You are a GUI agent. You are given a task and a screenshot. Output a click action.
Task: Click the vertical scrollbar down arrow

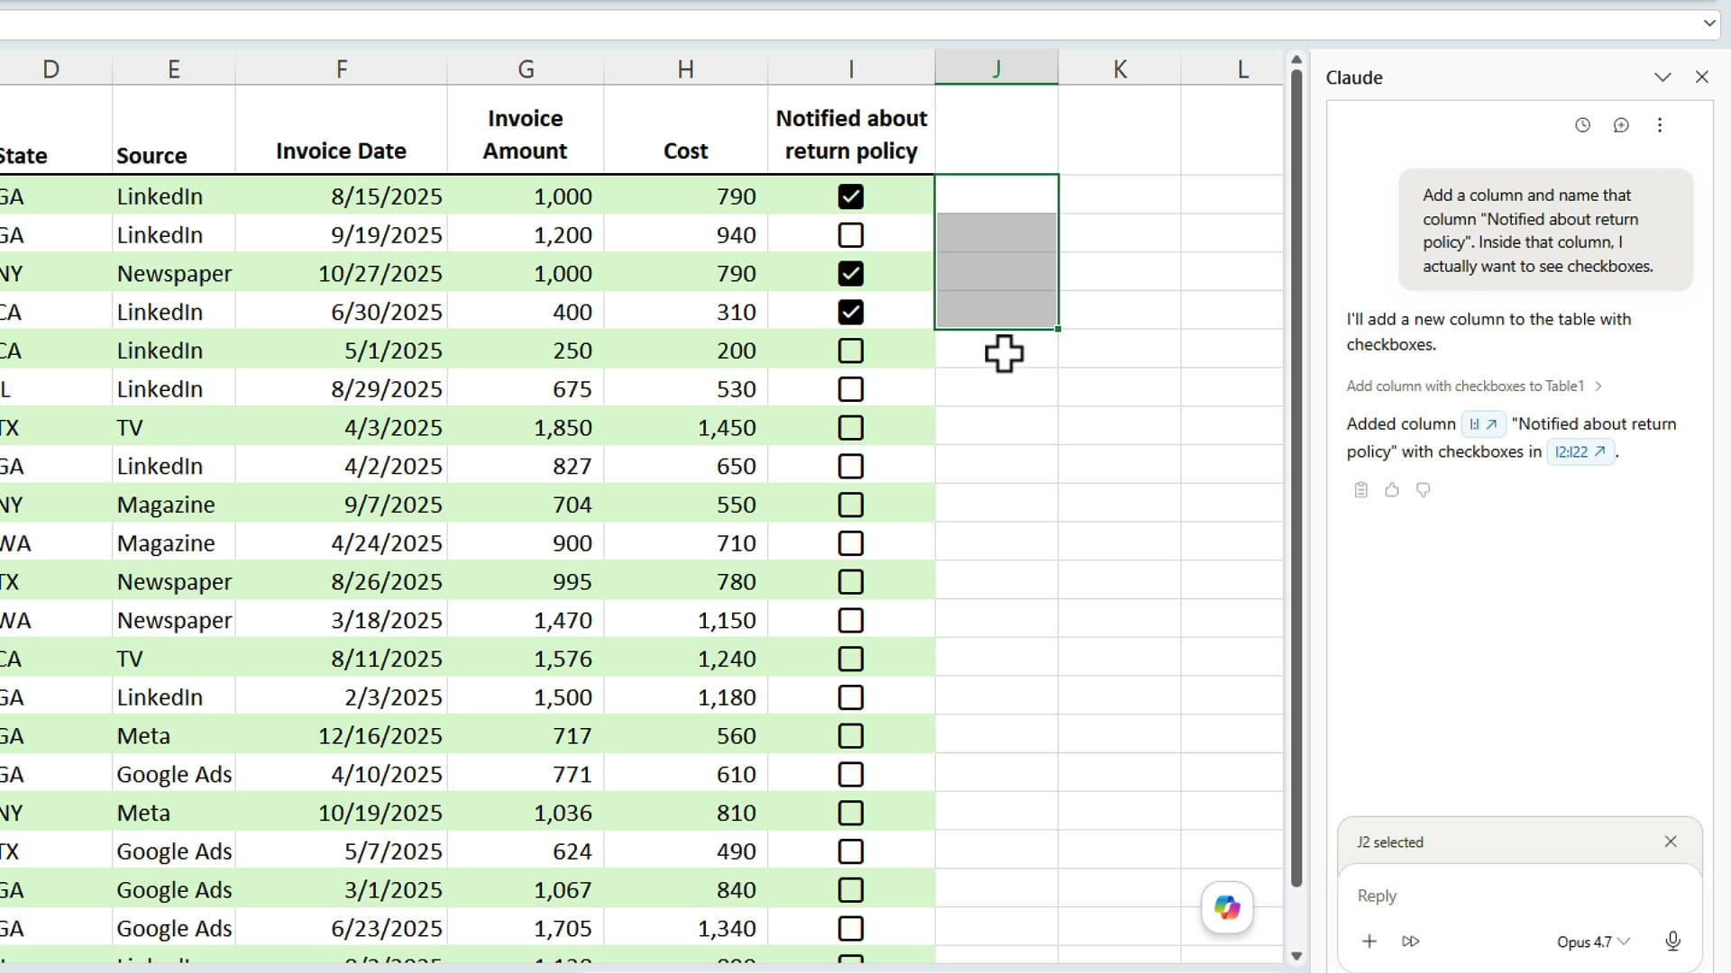pyautogui.click(x=1296, y=956)
